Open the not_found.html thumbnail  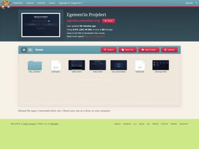click(119, 65)
